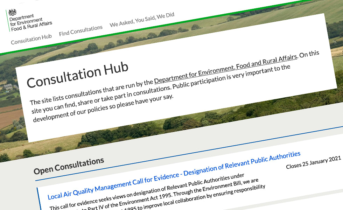Open the Find Consultations nav link
This screenshot has height=210, width=343.
pos(81,31)
